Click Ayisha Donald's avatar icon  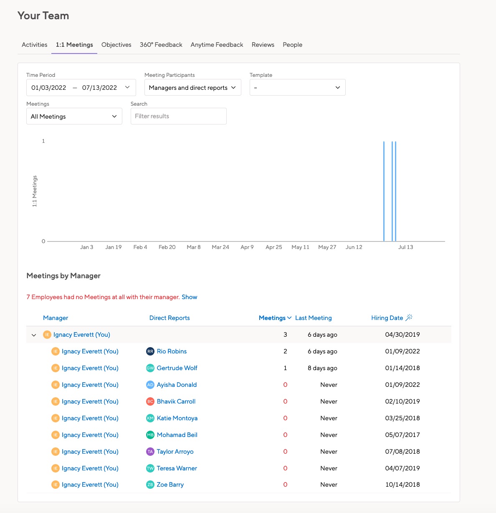pyautogui.click(x=150, y=385)
